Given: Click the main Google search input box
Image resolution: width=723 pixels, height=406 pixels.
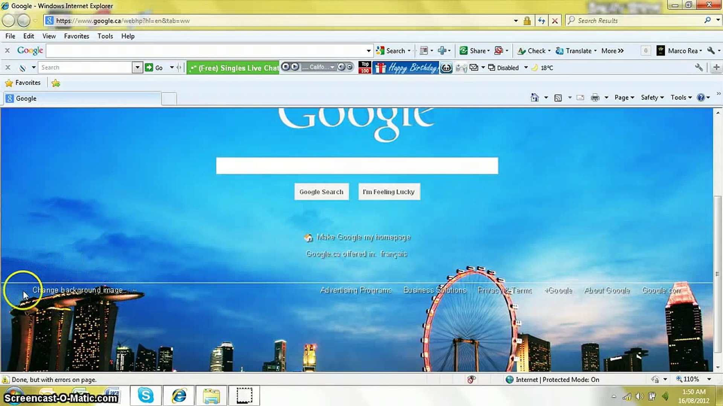Looking at the screenshot, I should tap(357, 166).
